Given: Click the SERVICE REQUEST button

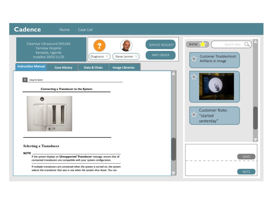Looking at the screenshot, I should click(x=160, y=45).
